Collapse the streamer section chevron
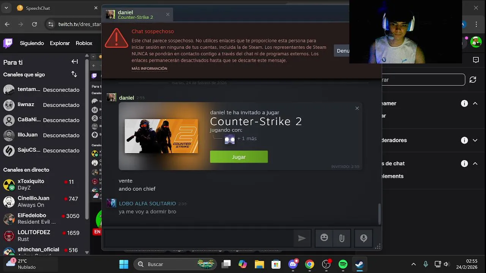 coord(475,104)
